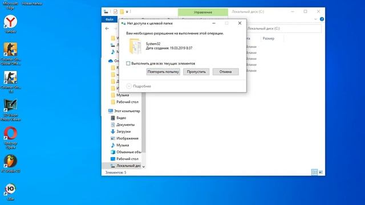Click the System32 folder name text
Image resolution: width=365 pixels, height=205 pixels.
pyautogui.click(x=153, y=44)
